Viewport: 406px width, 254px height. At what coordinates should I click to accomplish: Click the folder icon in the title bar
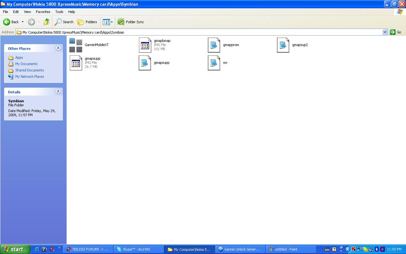coord(3,4)
